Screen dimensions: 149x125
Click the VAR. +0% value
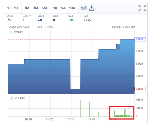coord(71,20)
